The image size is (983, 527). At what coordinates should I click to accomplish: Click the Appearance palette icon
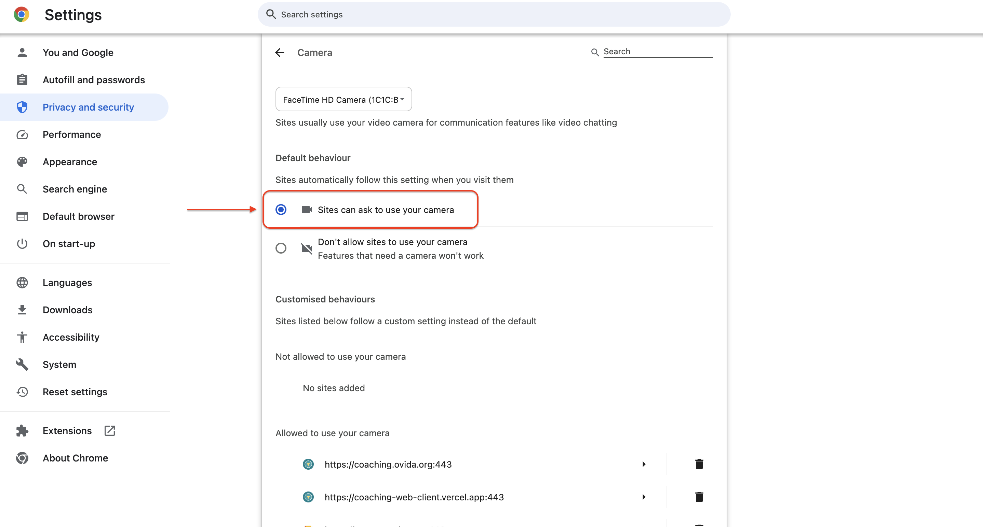(x=22, y=161)
